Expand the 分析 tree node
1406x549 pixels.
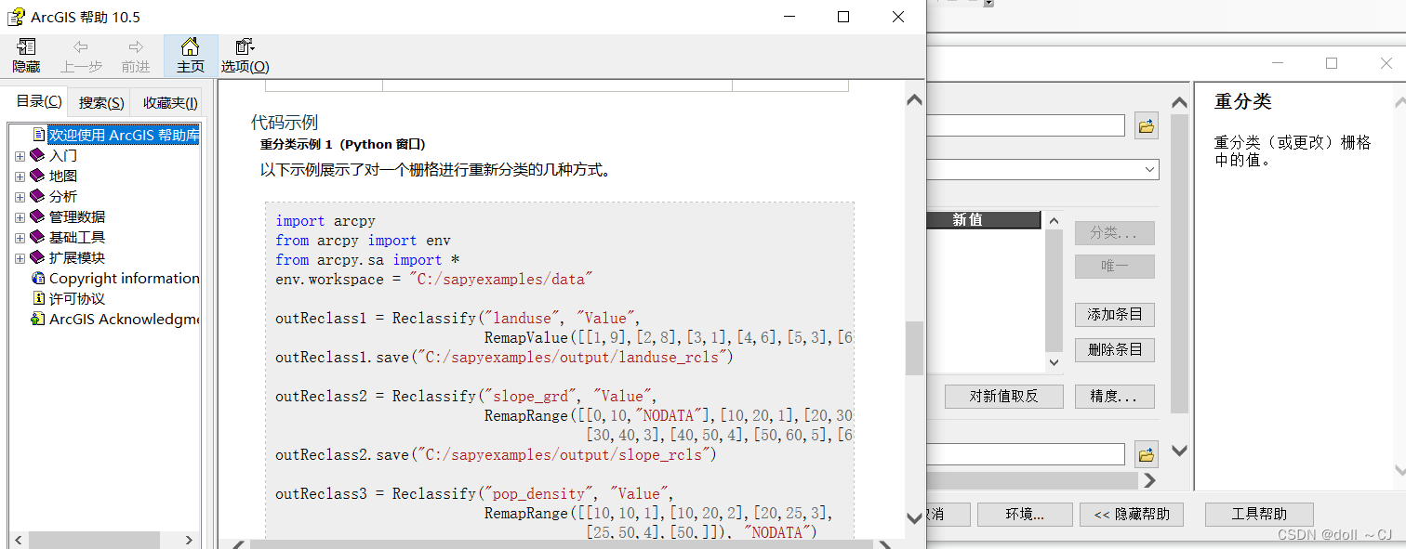pyautogui.click(x=20, y=197)
